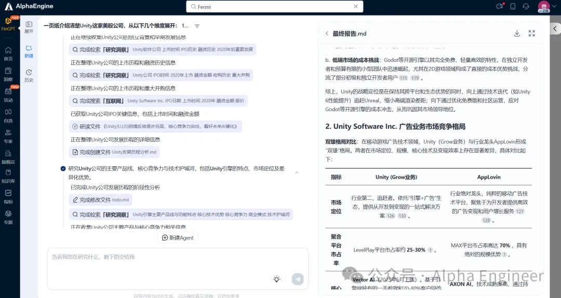Open FinGPT in the left sidebar
This screenshot has width=561, height=298.
pos(8,24)
